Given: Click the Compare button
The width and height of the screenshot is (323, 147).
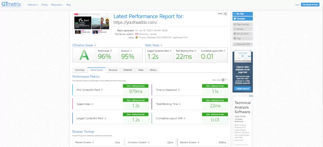Looking at the screenshot, I should 243,19.
